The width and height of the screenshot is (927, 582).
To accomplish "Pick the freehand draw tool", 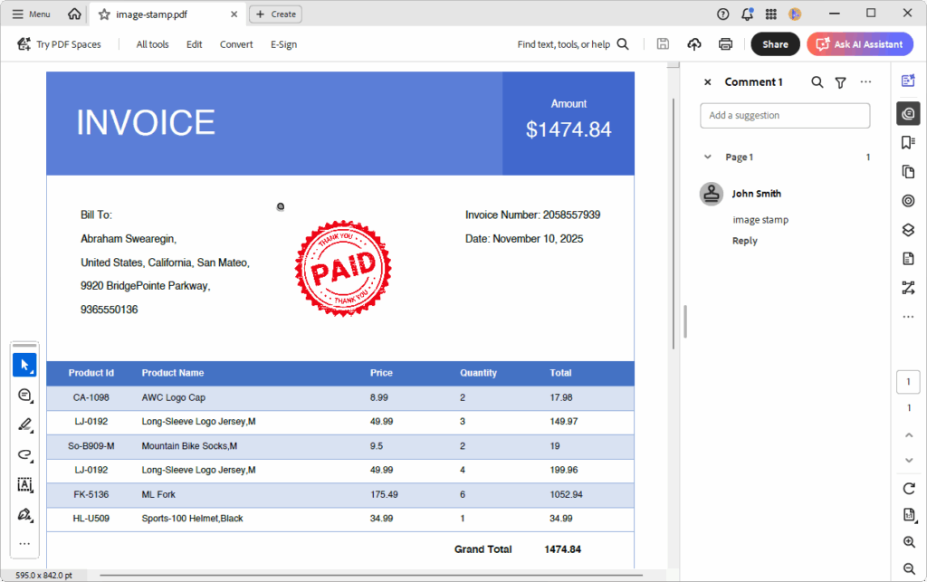I will pos(24,454).
